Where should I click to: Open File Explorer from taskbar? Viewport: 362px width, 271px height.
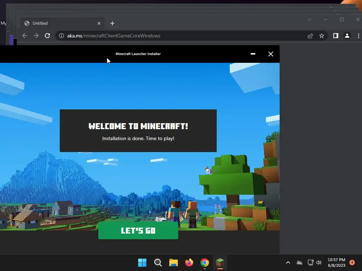coord(173,263)
